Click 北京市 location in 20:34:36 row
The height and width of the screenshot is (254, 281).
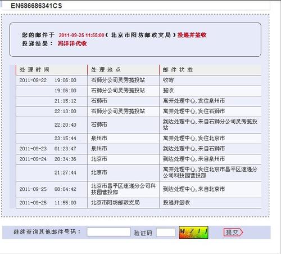pyautogui.click(x=99, y=159)
